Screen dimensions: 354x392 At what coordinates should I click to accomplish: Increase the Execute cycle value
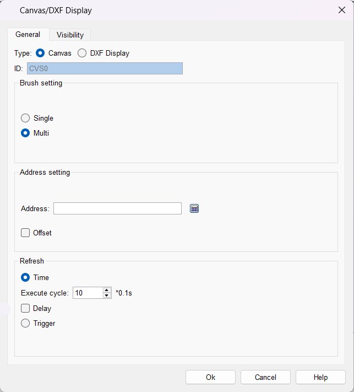107,290
